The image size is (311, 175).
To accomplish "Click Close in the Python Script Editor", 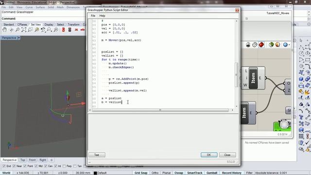I will pyautogui.click(x=227, y=155).
